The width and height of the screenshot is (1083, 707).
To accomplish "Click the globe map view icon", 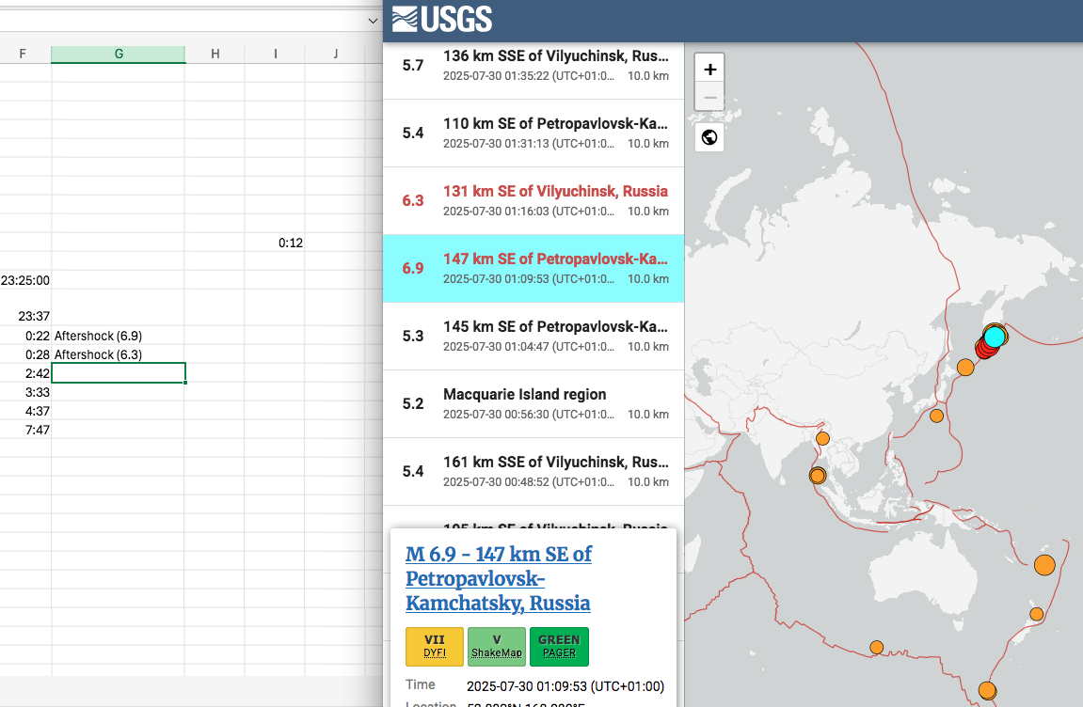I will click(709, 137).
